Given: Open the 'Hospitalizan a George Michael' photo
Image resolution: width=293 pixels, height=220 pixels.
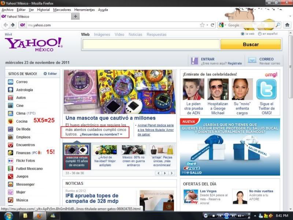Looking at the screenshot, I should 218,89.
